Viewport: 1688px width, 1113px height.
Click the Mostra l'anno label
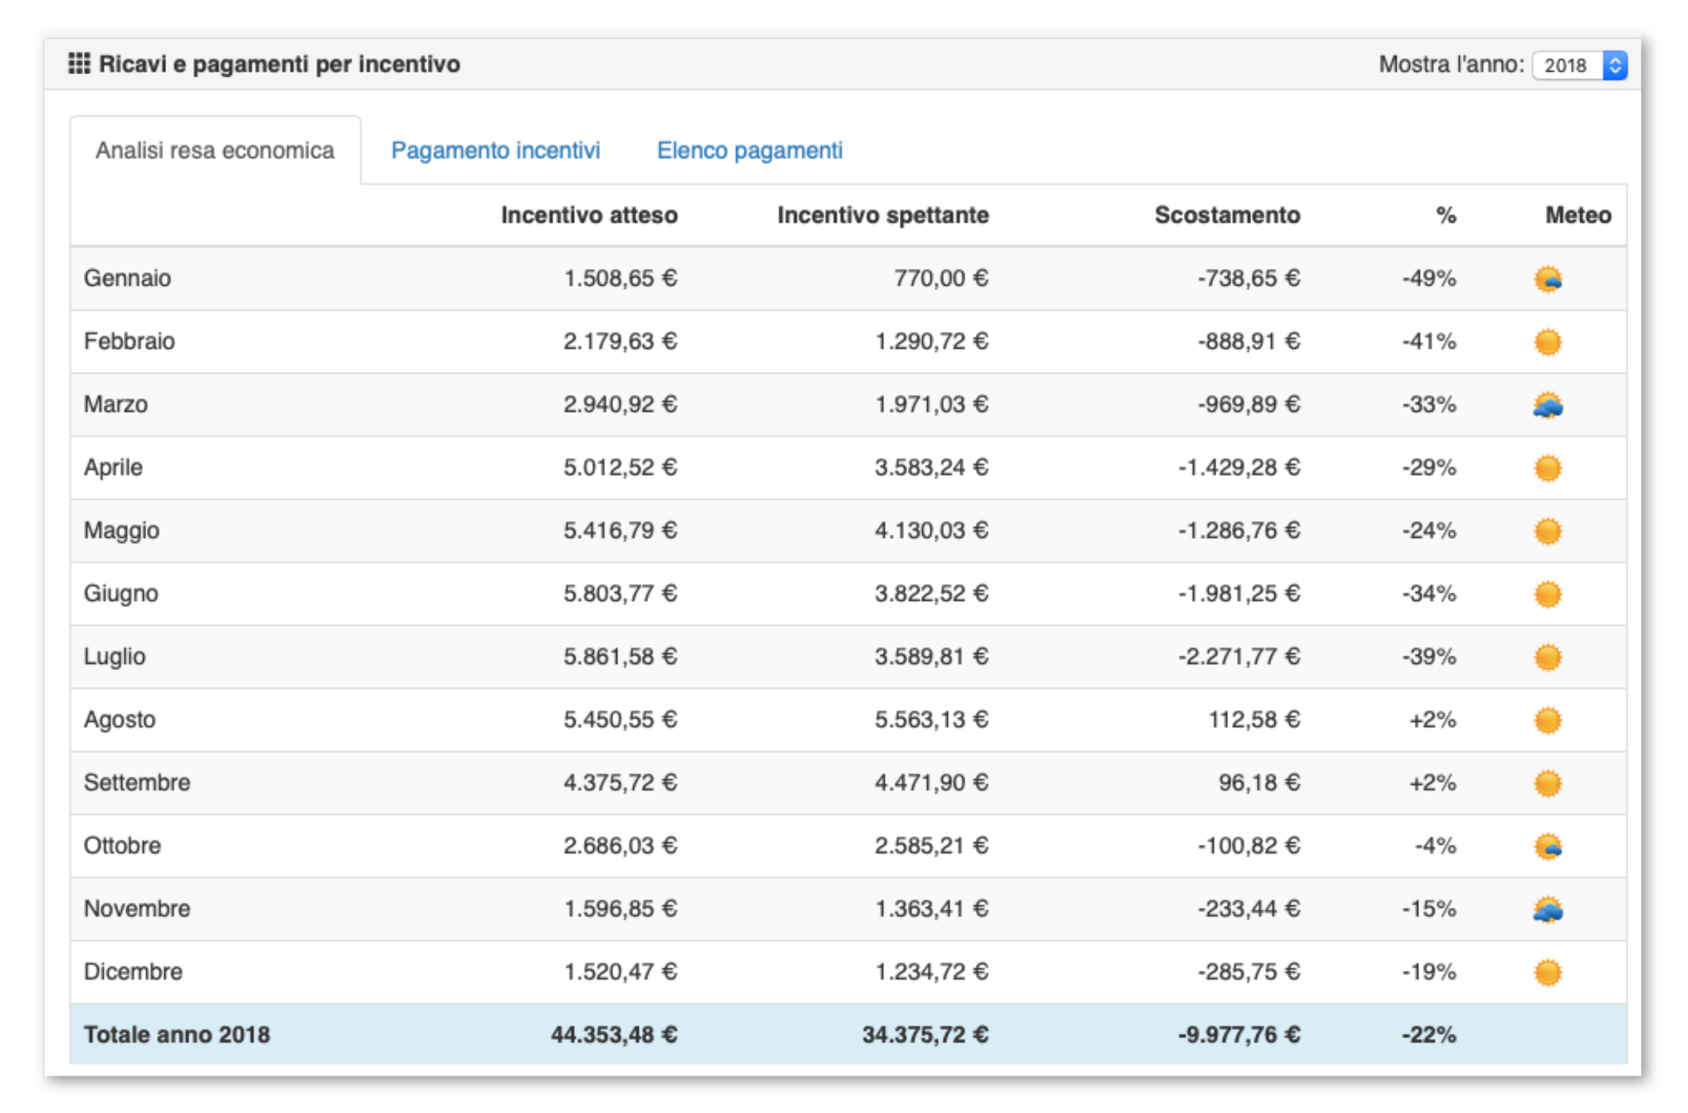click(1452, 64)
